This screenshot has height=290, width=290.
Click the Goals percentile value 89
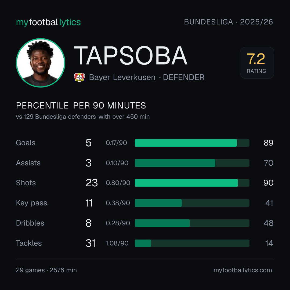[x=268, y=143]
